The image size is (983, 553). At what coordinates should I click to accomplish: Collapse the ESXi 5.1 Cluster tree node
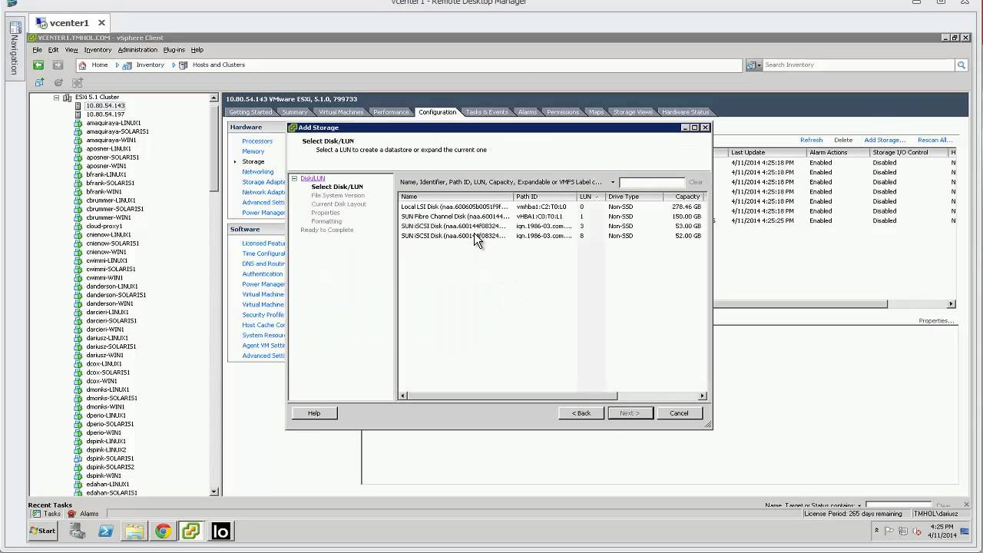tap(57, 98)
